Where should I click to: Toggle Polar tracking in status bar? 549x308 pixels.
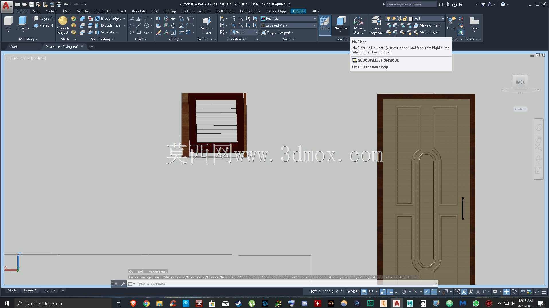coord(404,292)
